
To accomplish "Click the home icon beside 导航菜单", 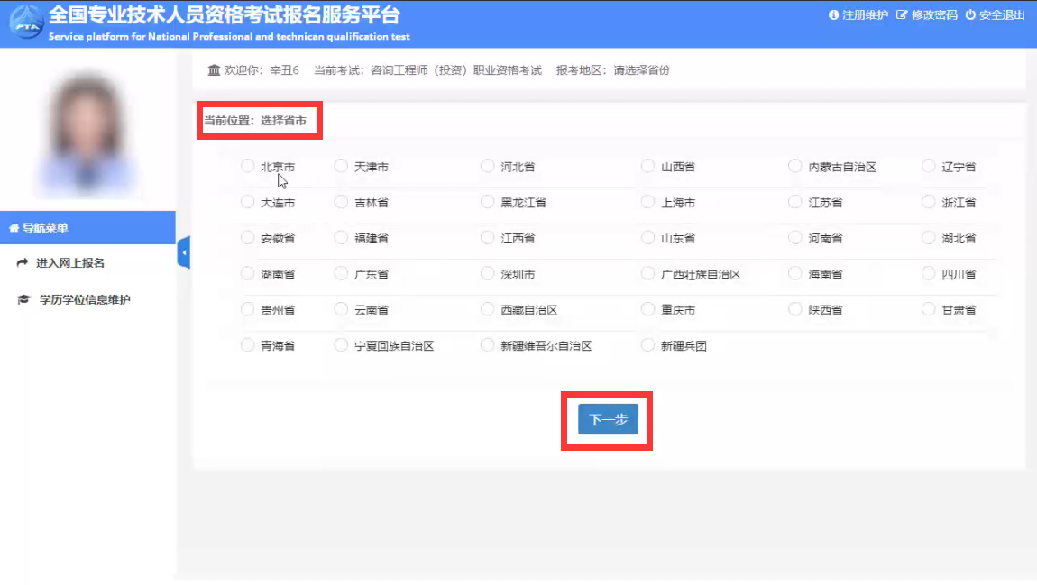I will 14,228.
